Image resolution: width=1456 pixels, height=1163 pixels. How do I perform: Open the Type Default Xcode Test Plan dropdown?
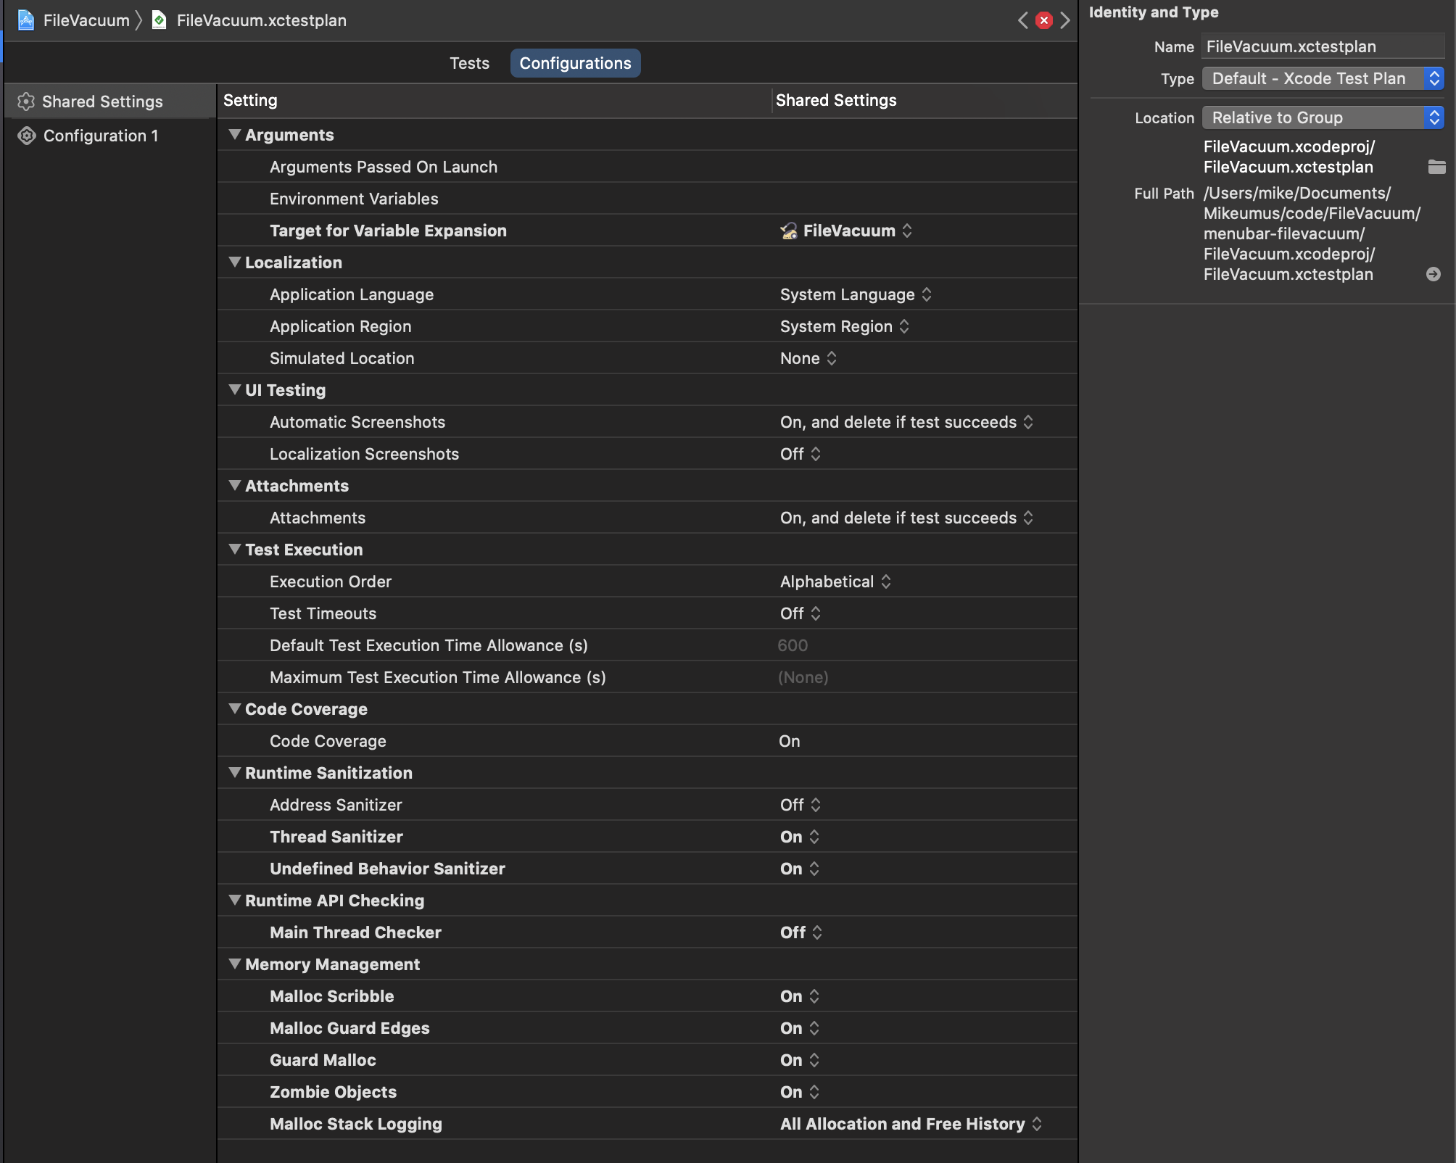[x=1323, y=78]
